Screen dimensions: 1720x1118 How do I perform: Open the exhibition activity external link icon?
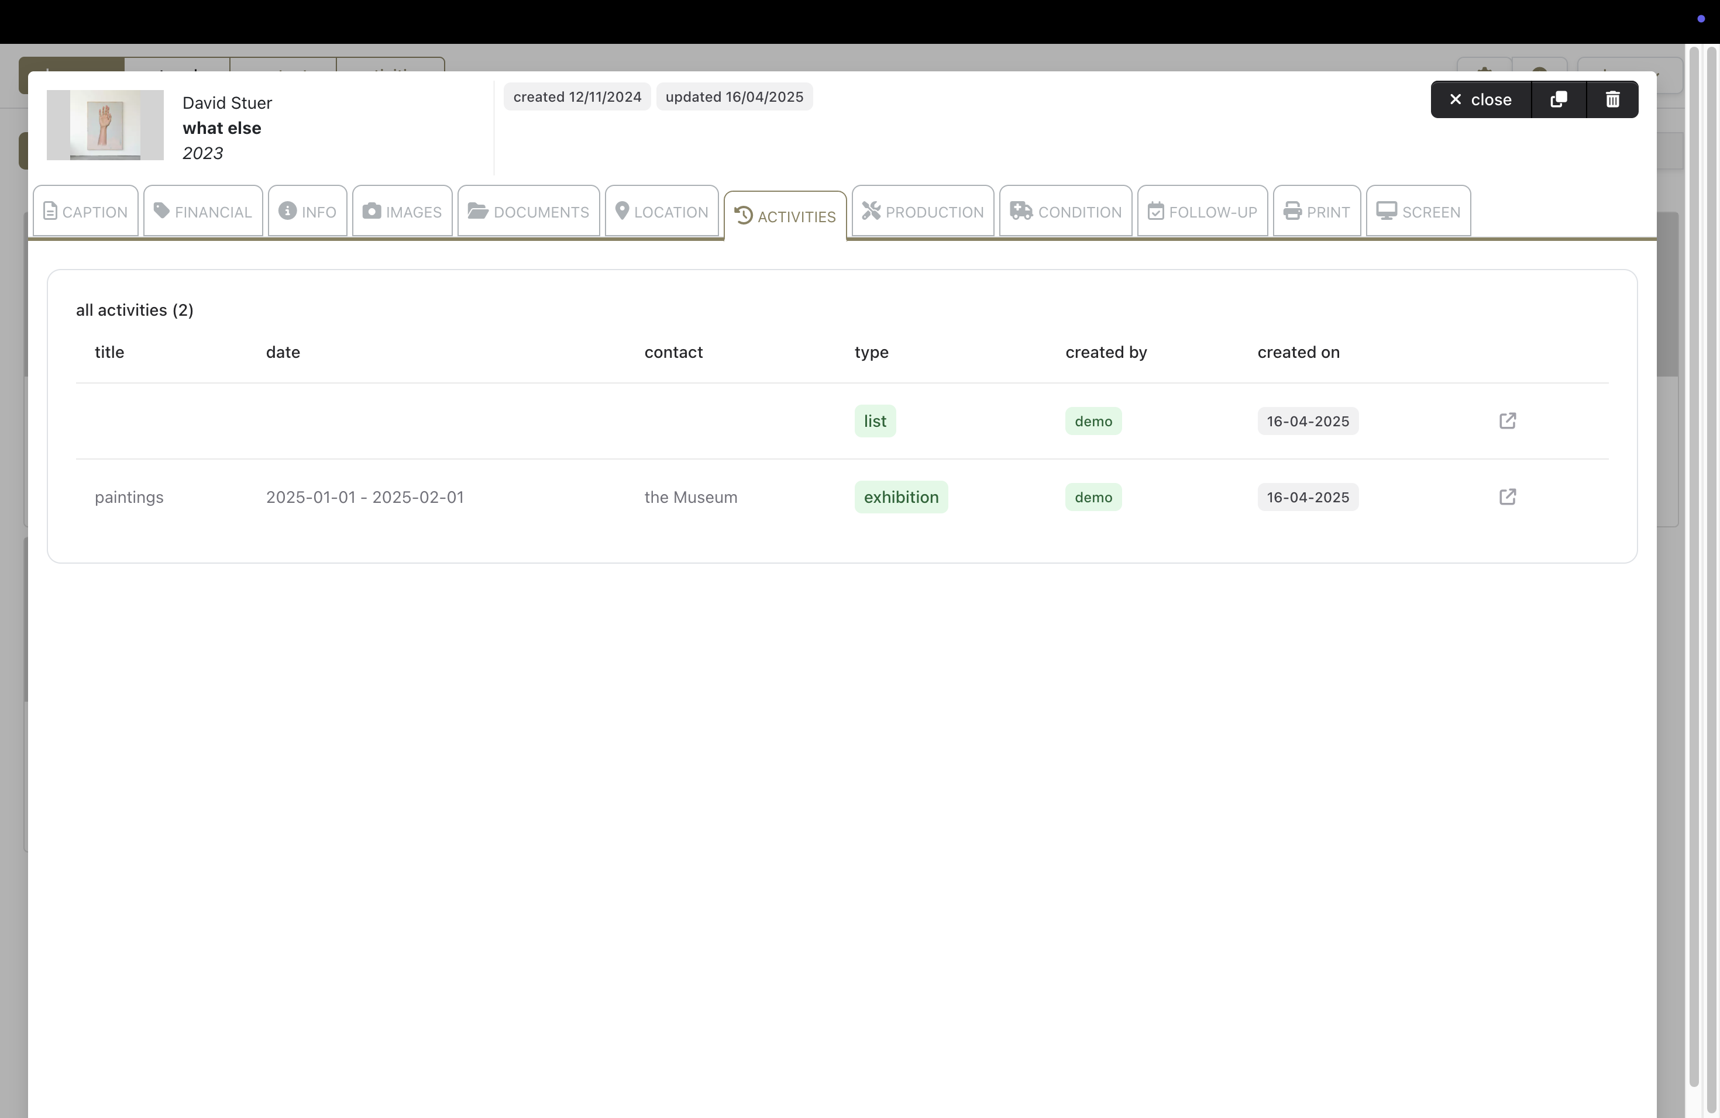(1508, 497)
